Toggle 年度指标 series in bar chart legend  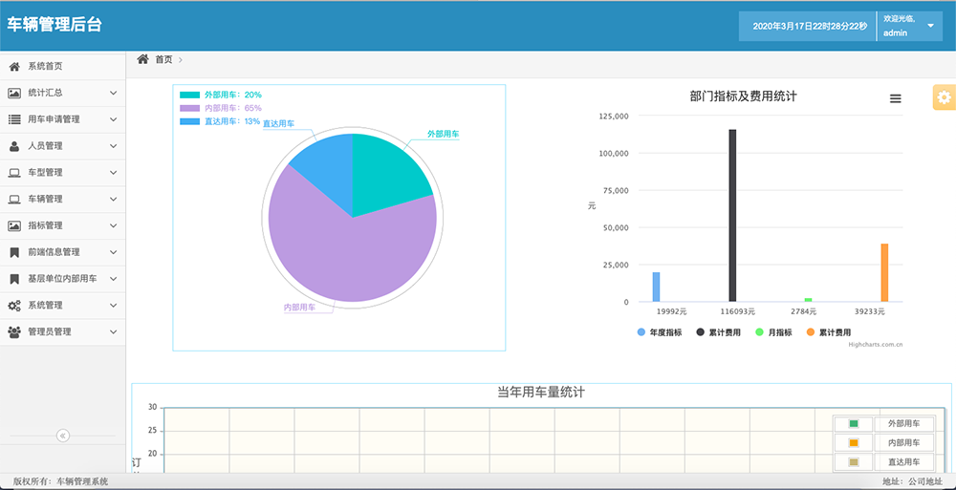click(660, 332)
